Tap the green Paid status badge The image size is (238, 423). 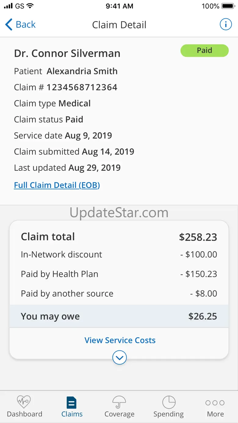pos(204,51)
